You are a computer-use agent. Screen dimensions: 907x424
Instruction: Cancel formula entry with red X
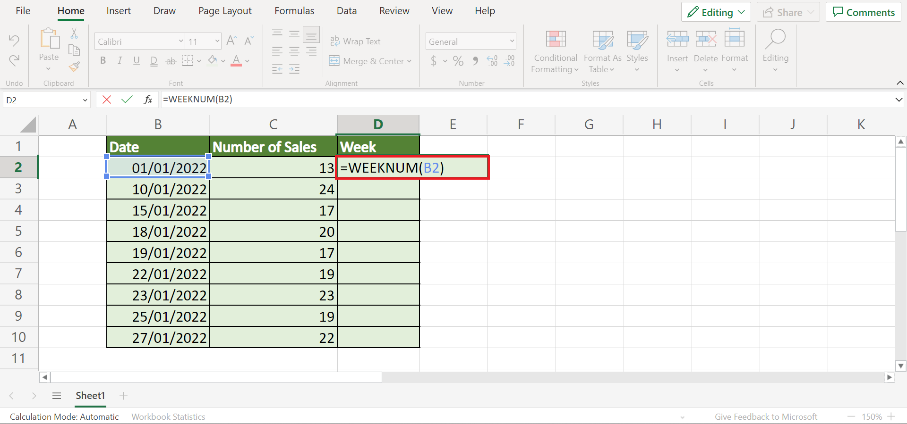(x=107, y=100)
